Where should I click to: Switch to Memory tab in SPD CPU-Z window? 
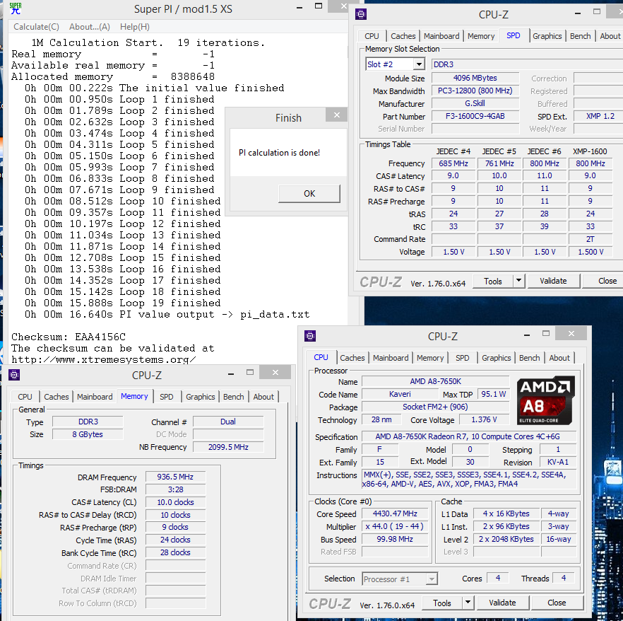click(481, 36)
